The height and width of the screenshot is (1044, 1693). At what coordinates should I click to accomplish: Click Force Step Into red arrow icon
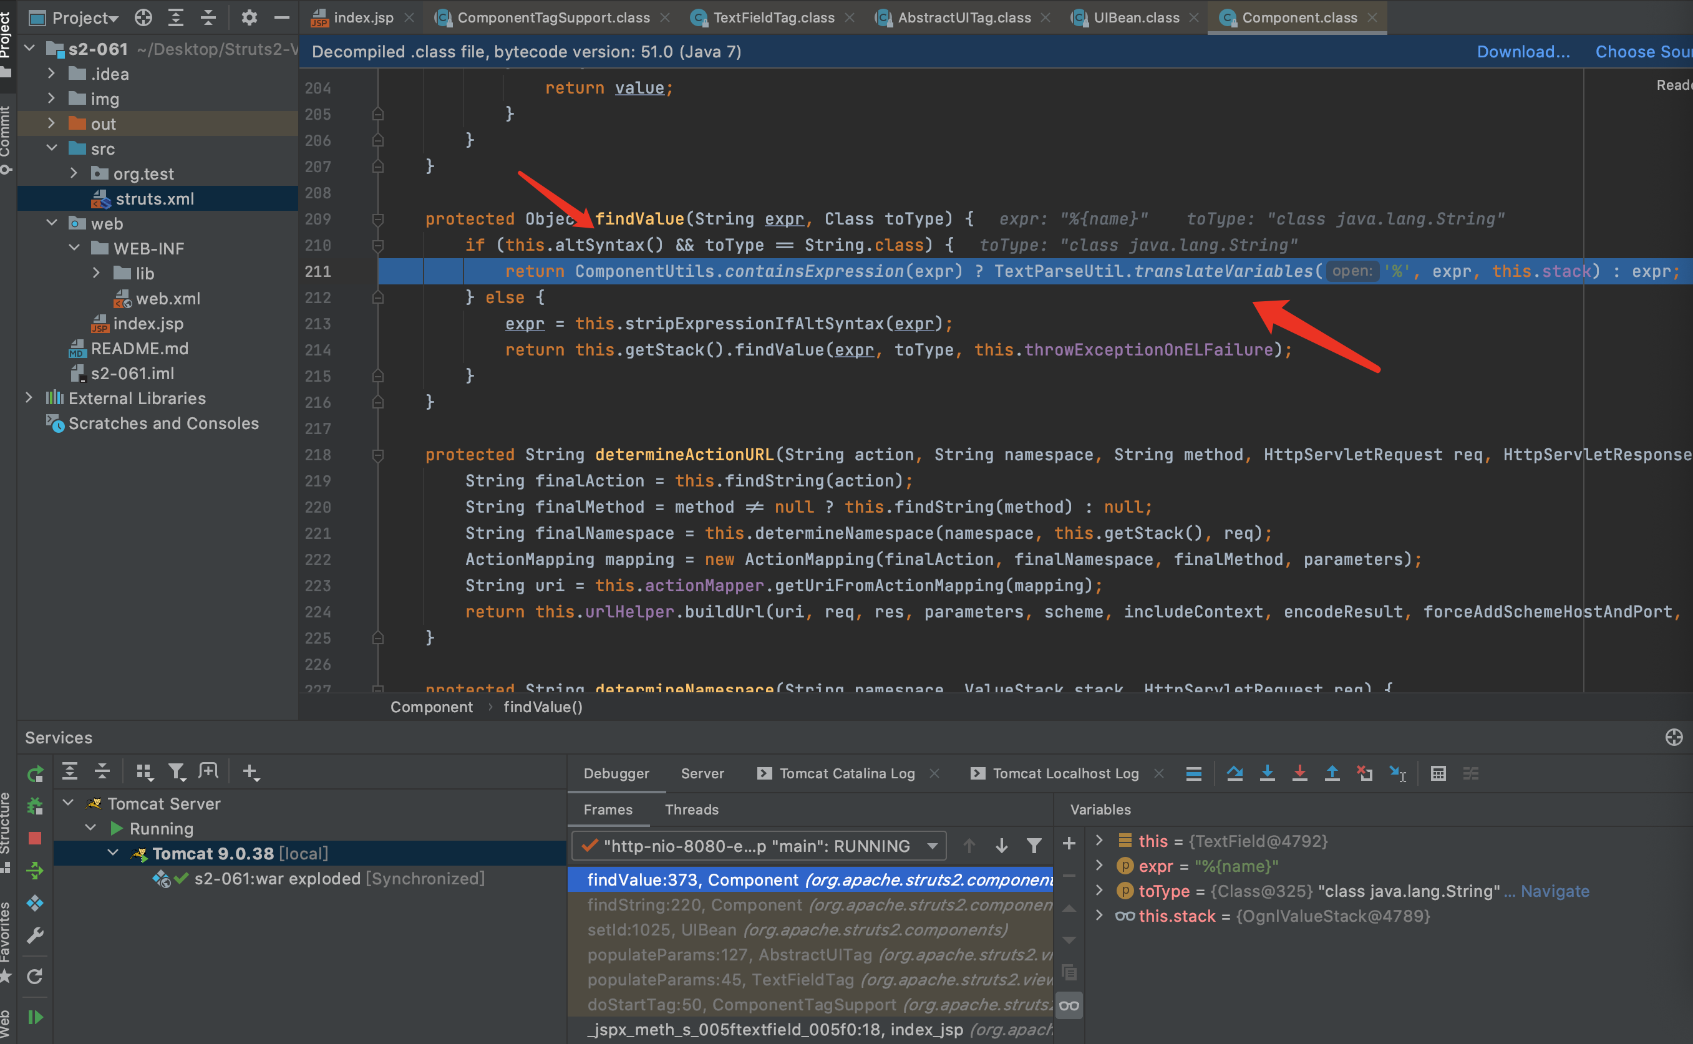click(x=1299, y=773)
